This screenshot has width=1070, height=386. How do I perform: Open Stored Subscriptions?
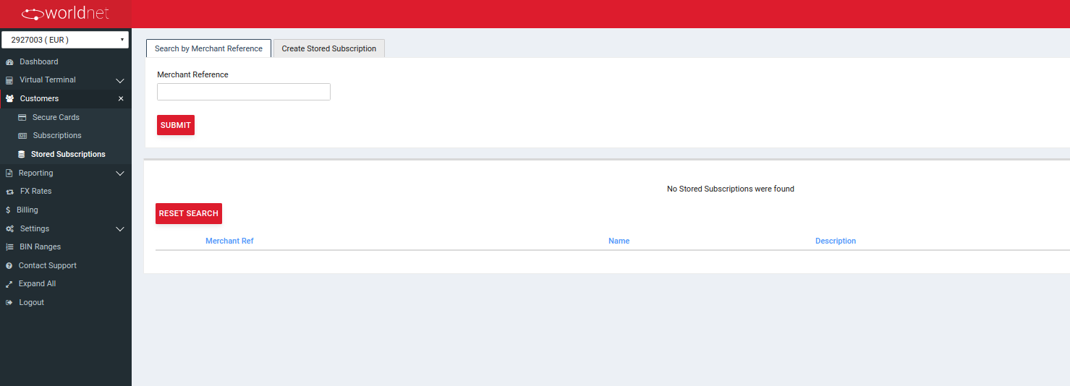click(68, 155)
